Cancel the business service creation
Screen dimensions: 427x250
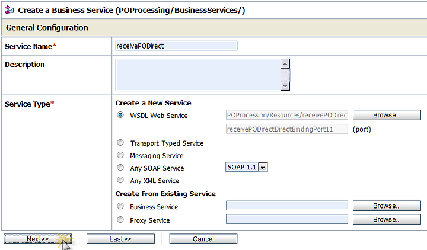pyautogui.click(x=203, y=239)
